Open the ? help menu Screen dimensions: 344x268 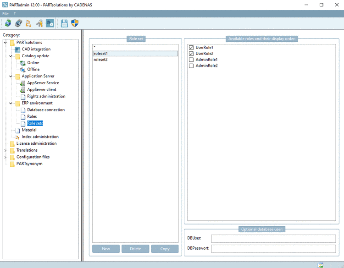[15, 14]
